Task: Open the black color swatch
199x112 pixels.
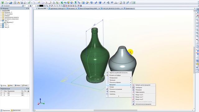Action: (41, 6)
